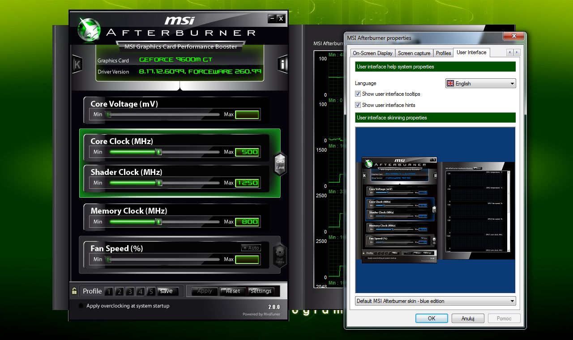Click the version number 2.0.0
573x340 pixels.
tap(274, 307)
